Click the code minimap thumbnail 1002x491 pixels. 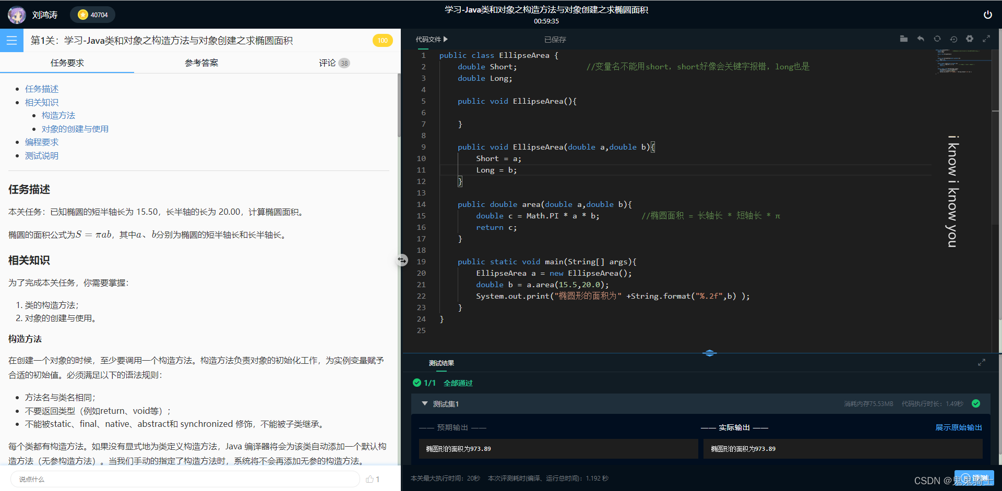(x=963, y=62)
